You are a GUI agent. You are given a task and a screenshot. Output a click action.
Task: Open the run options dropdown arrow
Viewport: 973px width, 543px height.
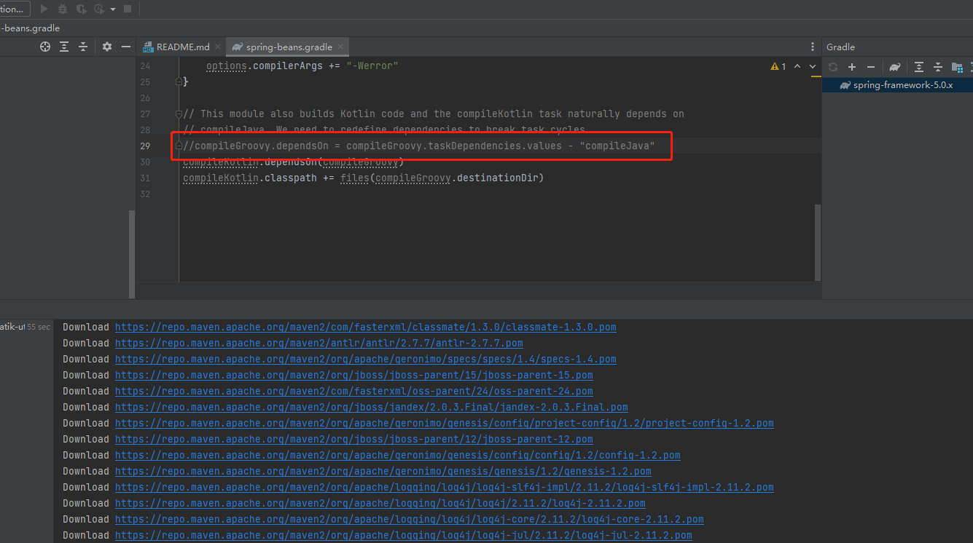click(x=113, y=9)
